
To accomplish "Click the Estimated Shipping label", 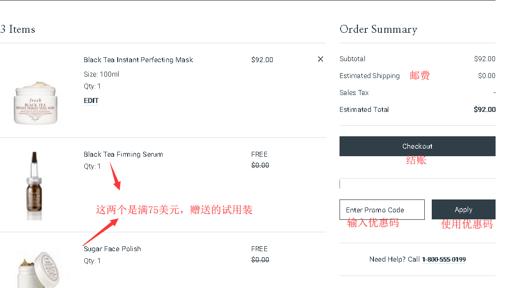I will (x=369, y=76).
